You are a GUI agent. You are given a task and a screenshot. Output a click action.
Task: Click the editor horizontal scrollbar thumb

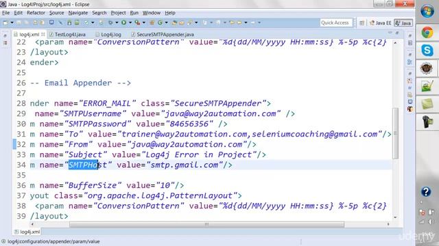click(206, 224)
